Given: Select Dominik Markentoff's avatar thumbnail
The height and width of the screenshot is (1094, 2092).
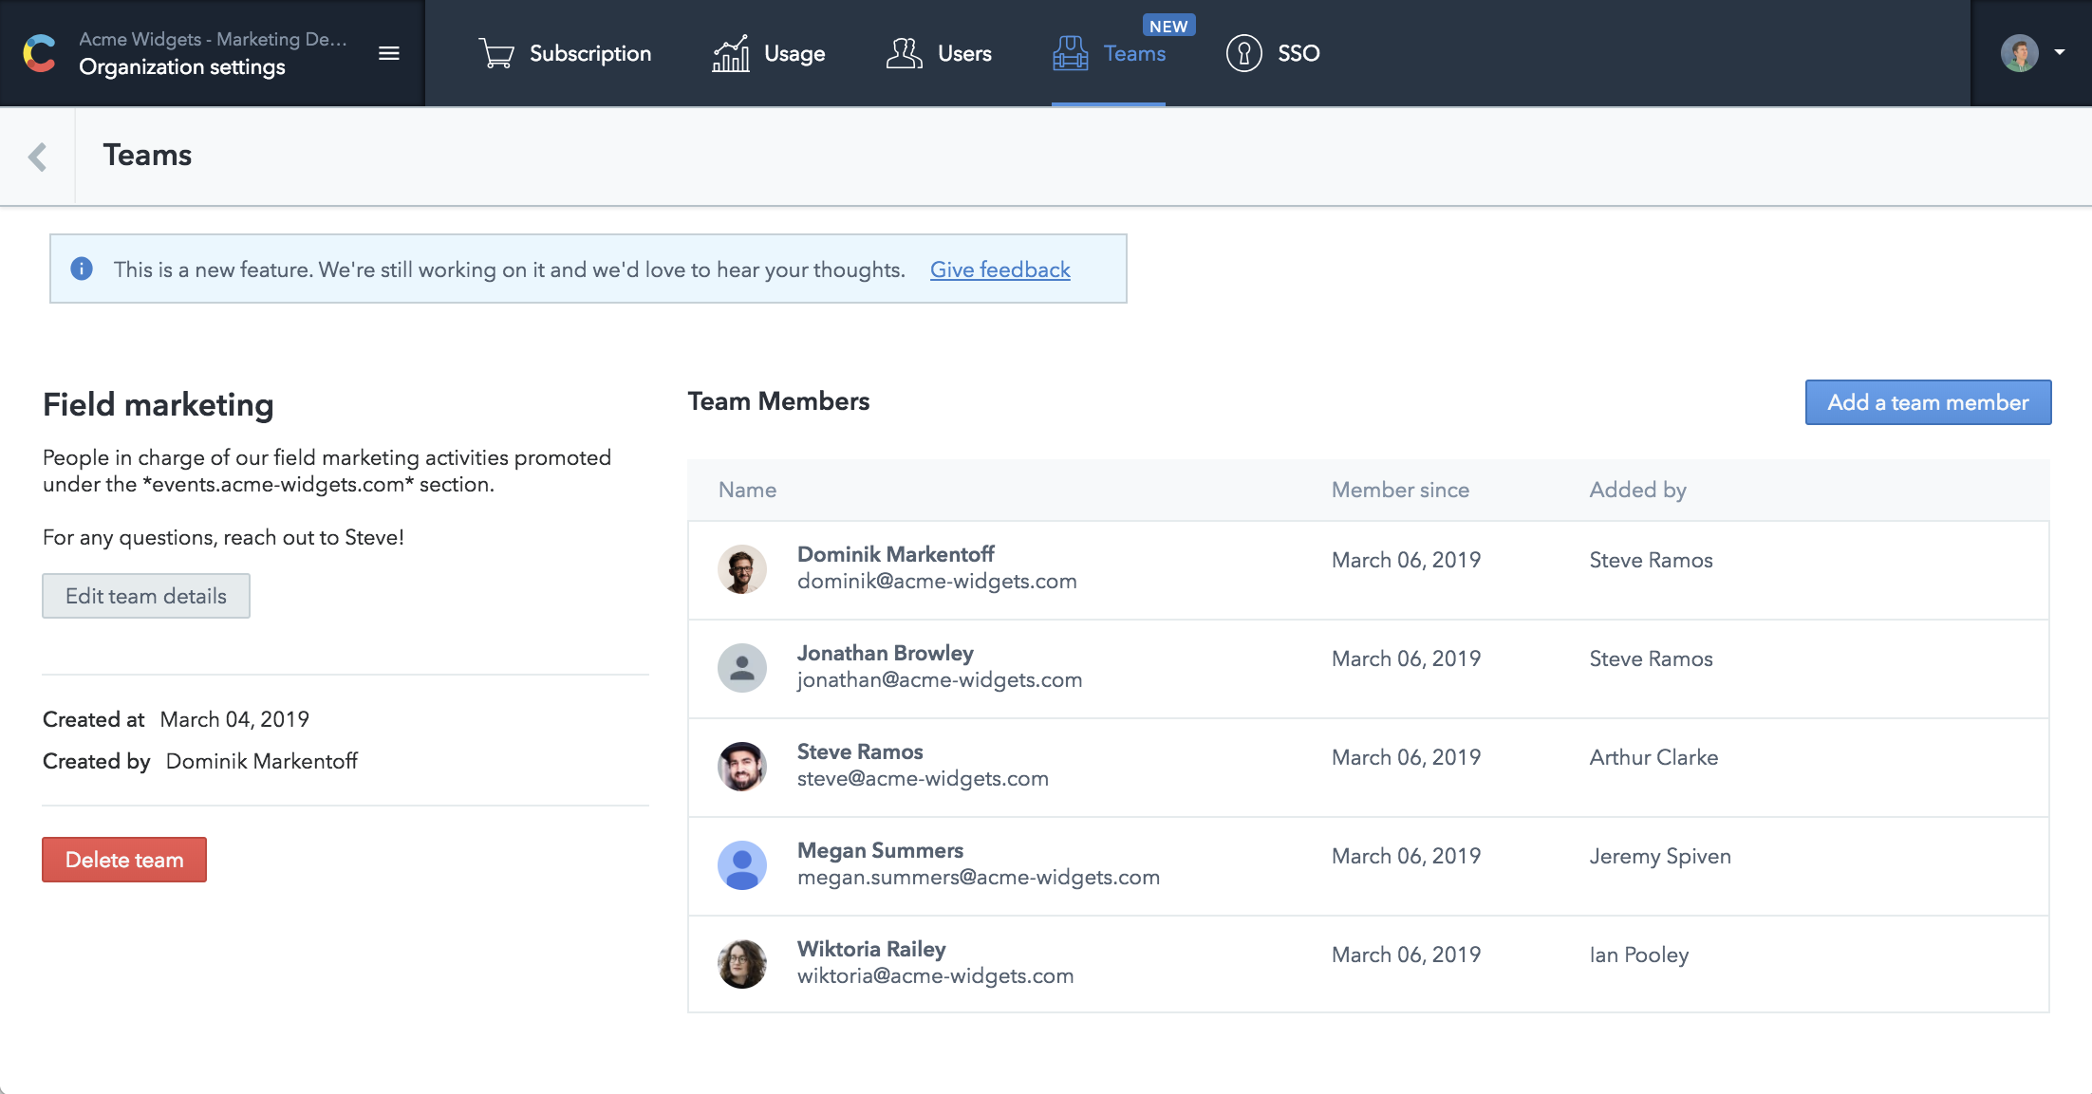Looking at the screenshot, I should tap(742, 568).
